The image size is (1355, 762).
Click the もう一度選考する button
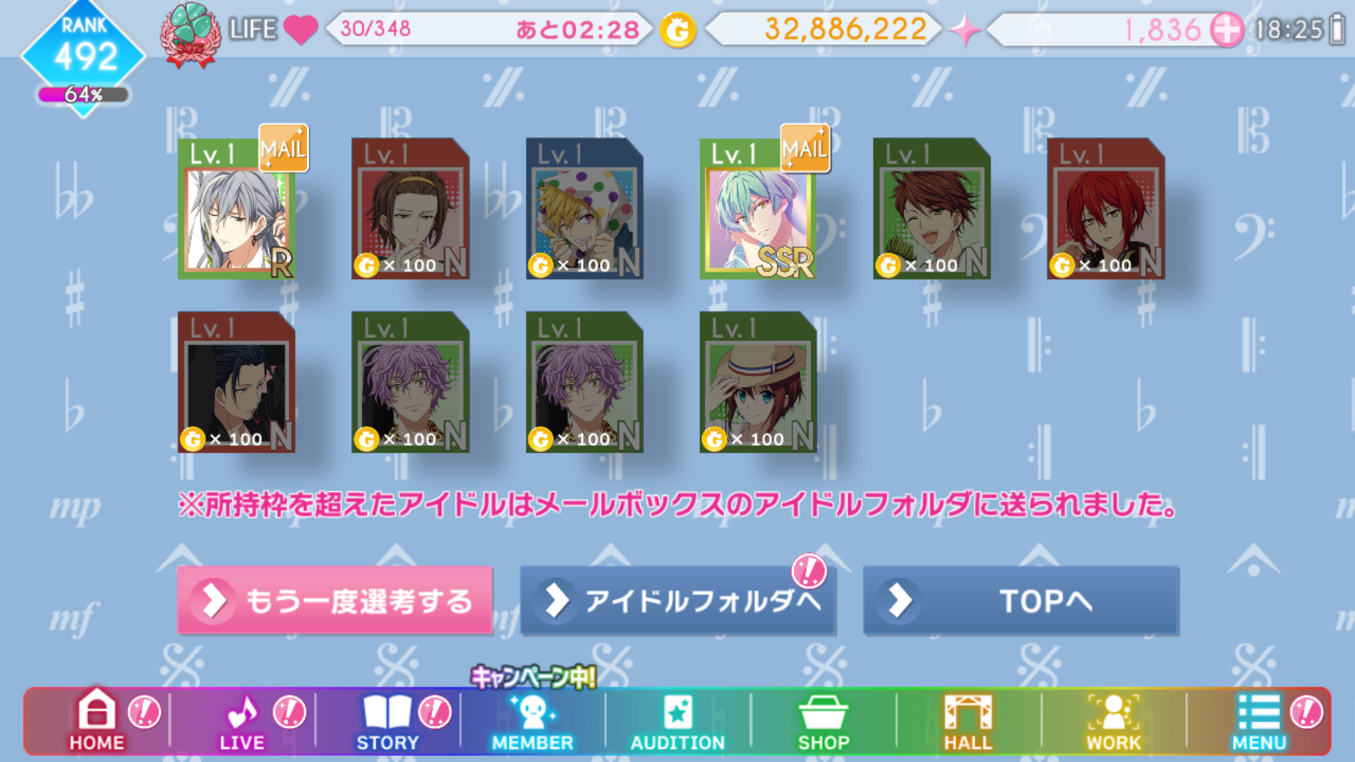[335, 601]
